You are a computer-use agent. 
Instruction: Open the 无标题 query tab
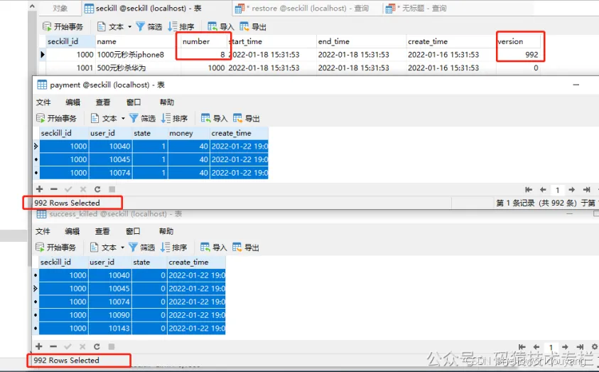[x=416, y=8]
